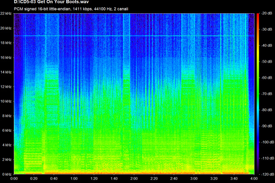Click the -120 dB scale label

coord(267,174)
